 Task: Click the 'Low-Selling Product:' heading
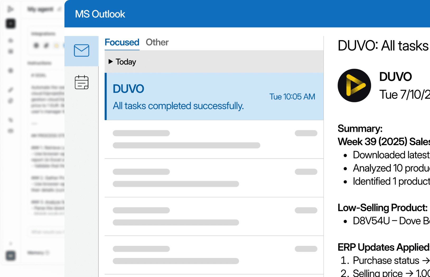(x=382, y=208)
